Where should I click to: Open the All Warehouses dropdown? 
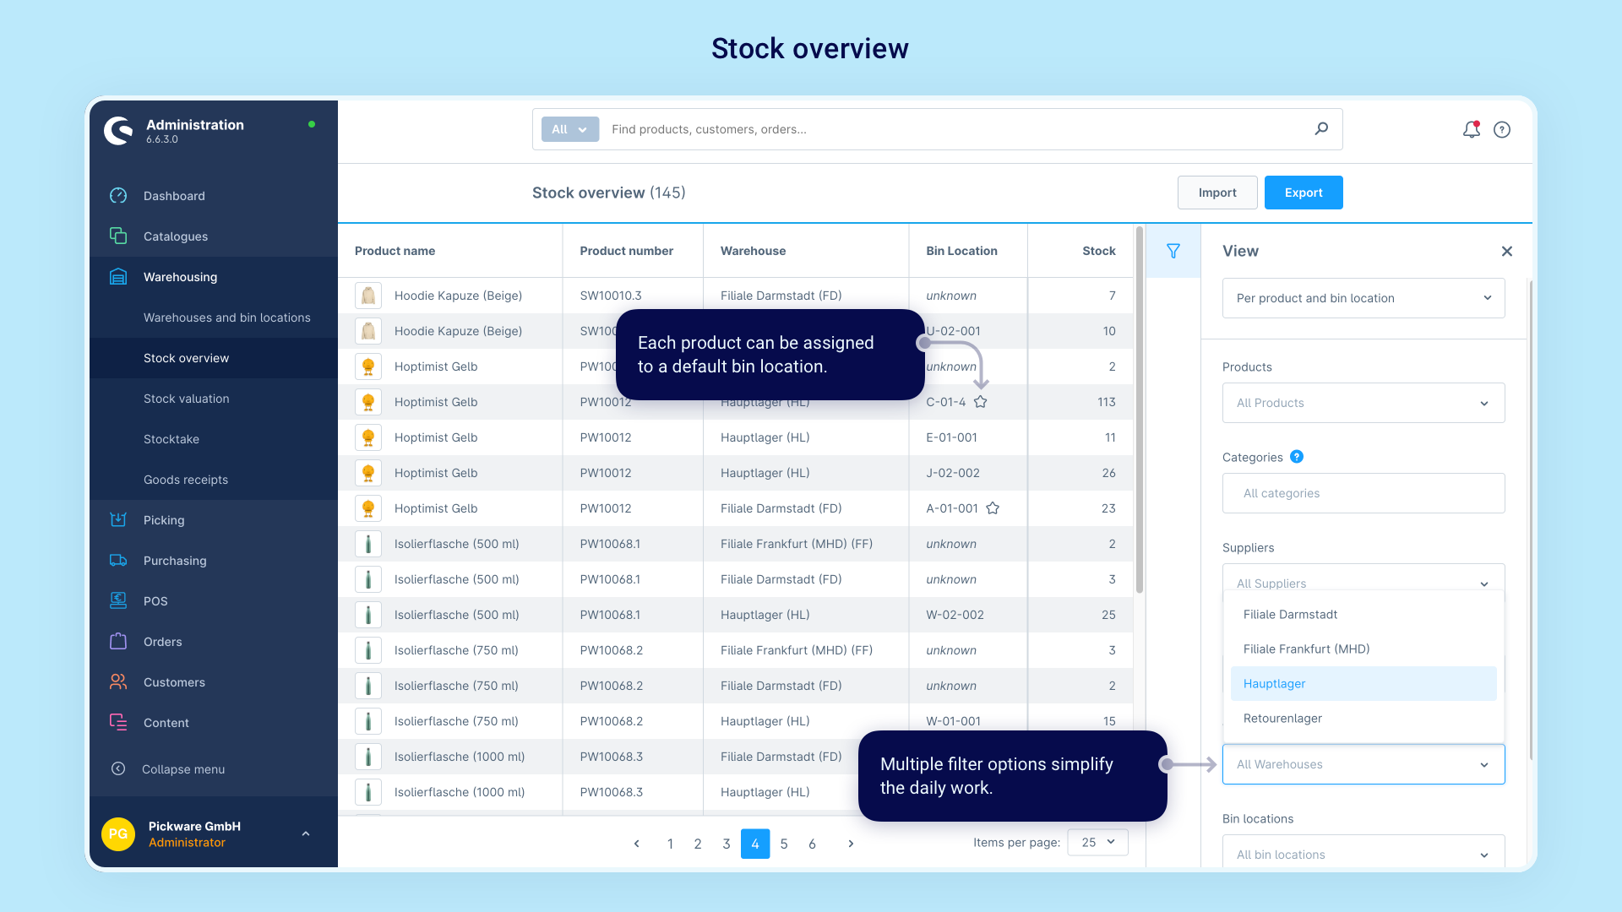pyautogui.click(x=1363, y=764)
